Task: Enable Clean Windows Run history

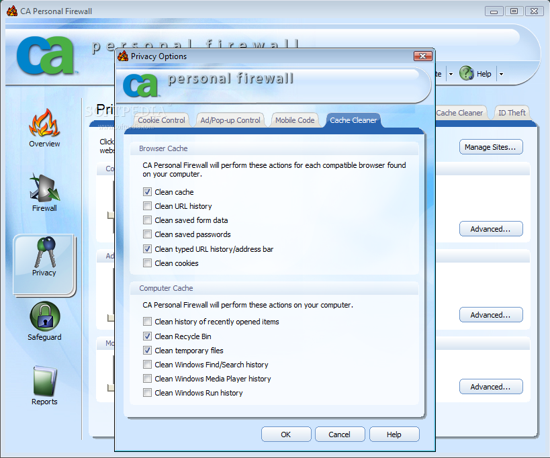Action: [147, 393]
